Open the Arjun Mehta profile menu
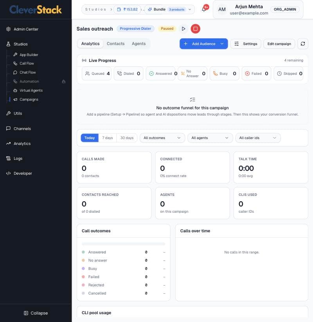The width and height of the screenshot is (313, 322). [258, 9]
